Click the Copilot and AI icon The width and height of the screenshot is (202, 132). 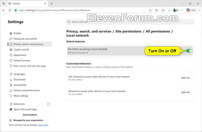click(x=11, y=50)
